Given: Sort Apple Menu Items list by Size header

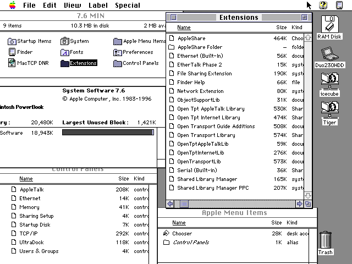Looking at the screenshot, I should pyautogui.click(x=276, y=223).
